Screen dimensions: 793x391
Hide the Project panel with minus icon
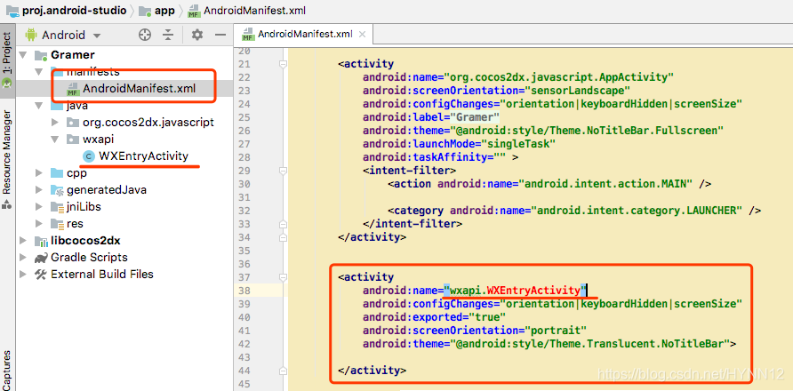coord(220,35)
